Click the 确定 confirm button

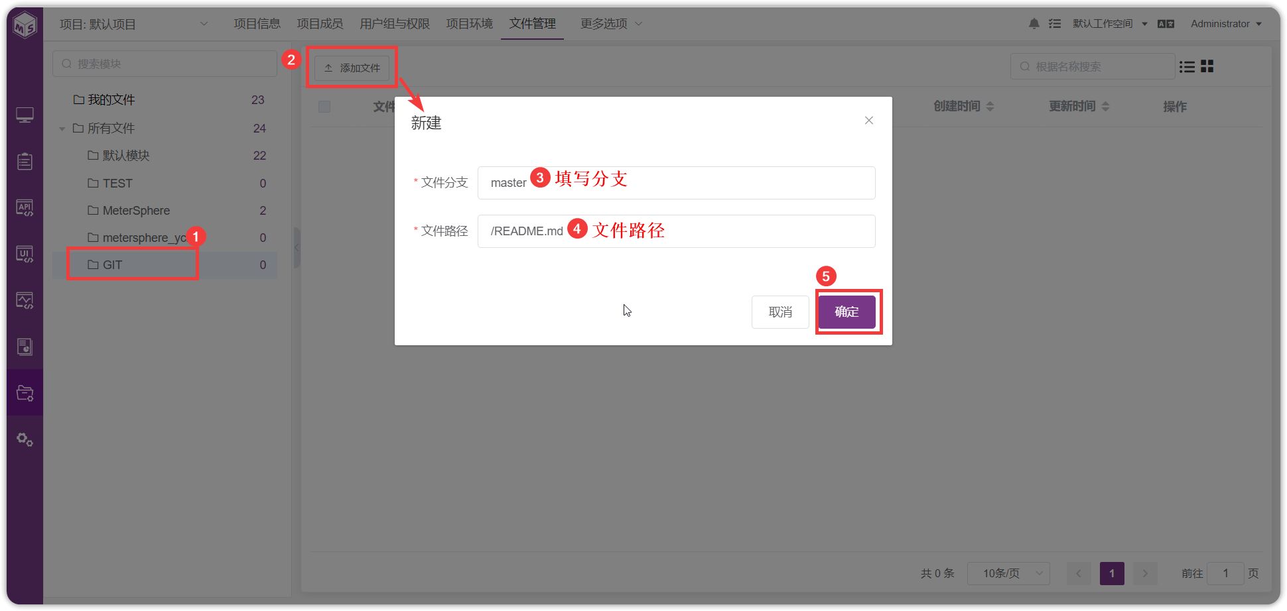pos(847,312)
